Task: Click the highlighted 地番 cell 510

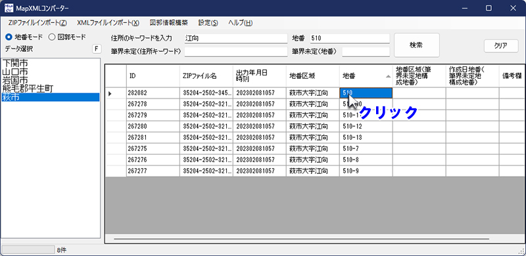Action: click(x=366, y=93)
